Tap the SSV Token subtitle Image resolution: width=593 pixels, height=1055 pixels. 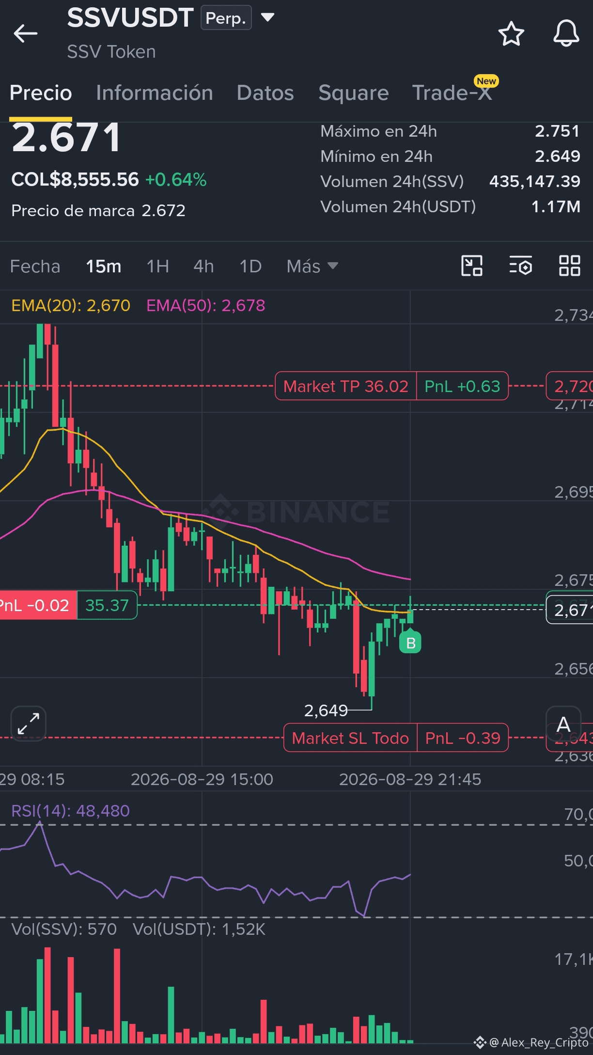(x=111, y=51)
